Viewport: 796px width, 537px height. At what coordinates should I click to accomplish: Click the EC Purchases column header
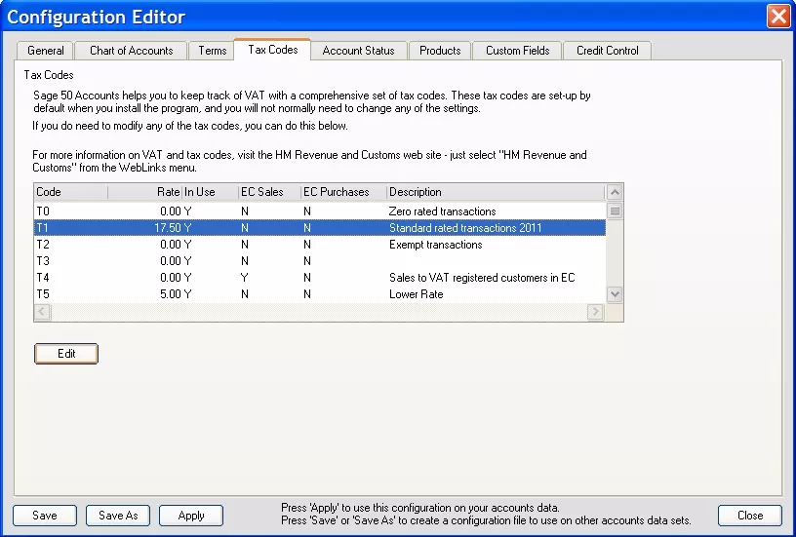coord(343,192)
